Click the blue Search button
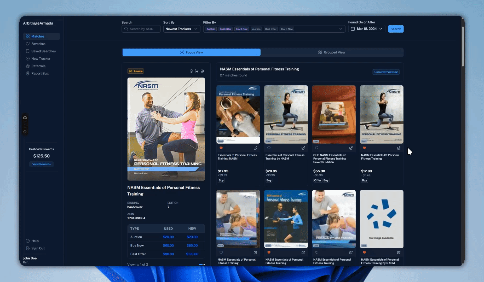Viewport: 484px width, 282px height. click(396, 29)
